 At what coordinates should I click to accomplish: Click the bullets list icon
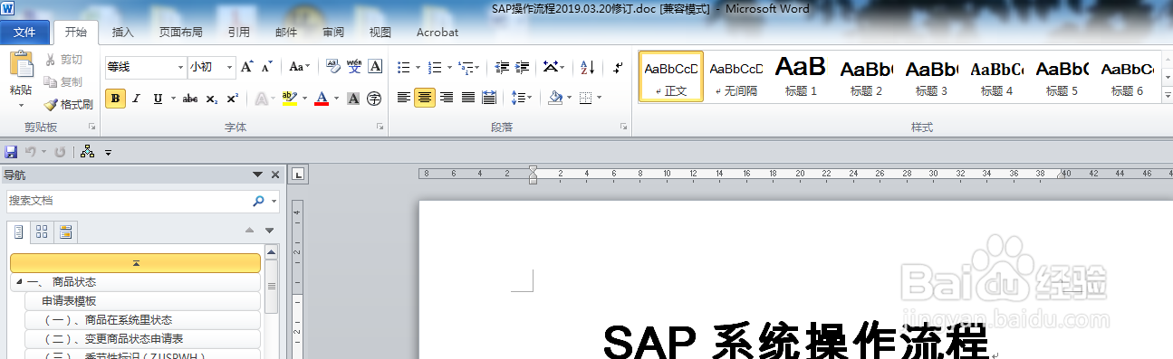pyautogui.click(x=404, y=67)
